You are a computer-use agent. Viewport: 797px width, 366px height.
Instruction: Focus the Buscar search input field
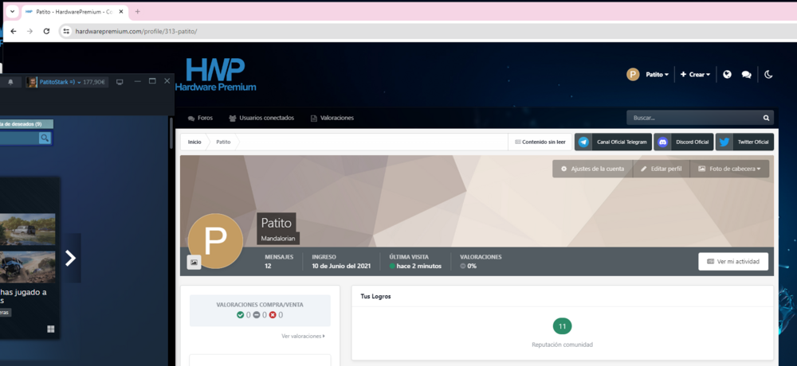(x=694, y=118)
